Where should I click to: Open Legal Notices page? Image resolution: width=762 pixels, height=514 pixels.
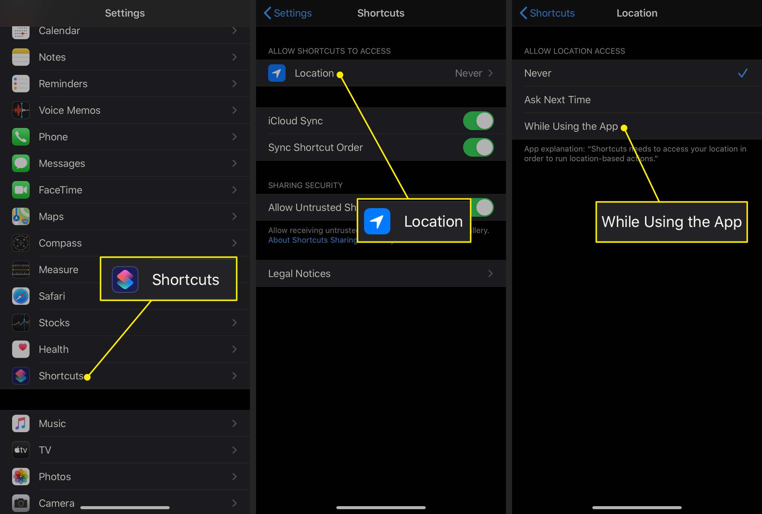[381, 274]
